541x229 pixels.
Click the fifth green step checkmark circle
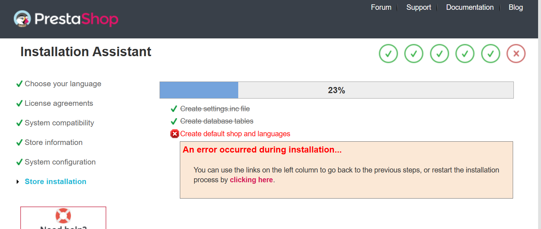tap(491, 54)
